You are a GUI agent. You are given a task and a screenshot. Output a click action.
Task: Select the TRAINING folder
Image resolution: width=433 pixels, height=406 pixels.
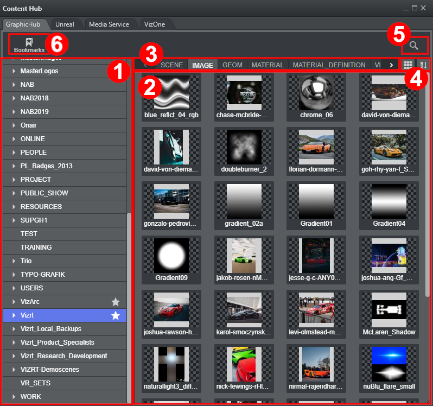pos(36,248)
